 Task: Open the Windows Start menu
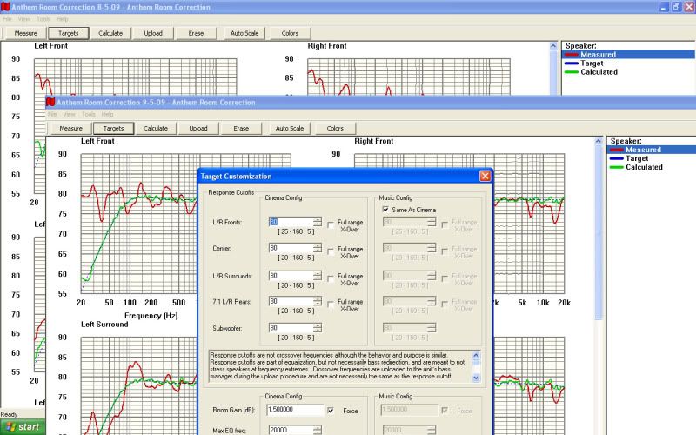22,427
